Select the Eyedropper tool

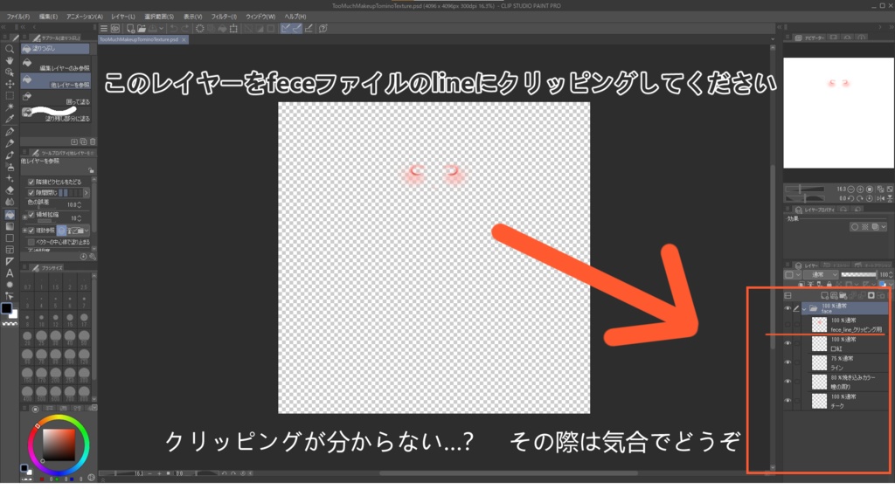(x=10, y=119)
